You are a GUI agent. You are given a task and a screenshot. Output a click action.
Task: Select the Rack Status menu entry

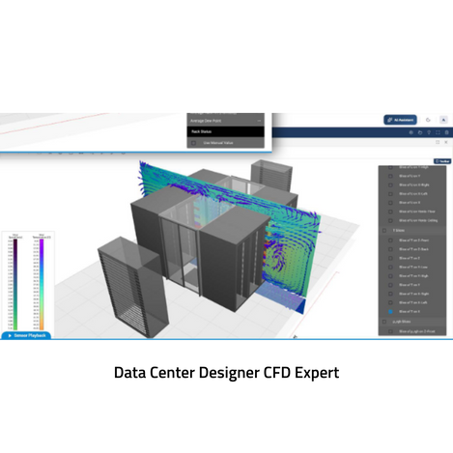click(x=226, y=131)
